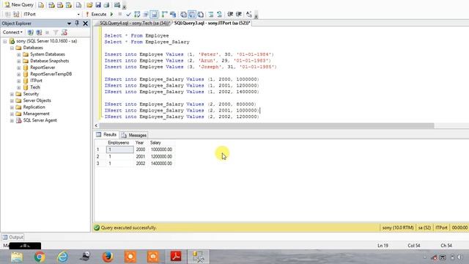Switch output to Results to File
The width and height of the screenshot is (469, 264).
pos(200,15)
